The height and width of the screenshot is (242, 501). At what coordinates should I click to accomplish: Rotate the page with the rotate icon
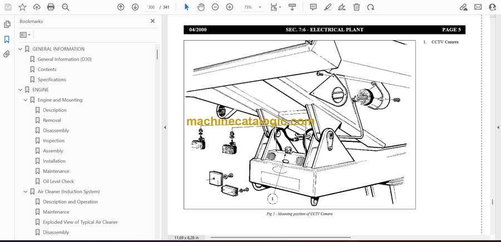click(371, 7)
